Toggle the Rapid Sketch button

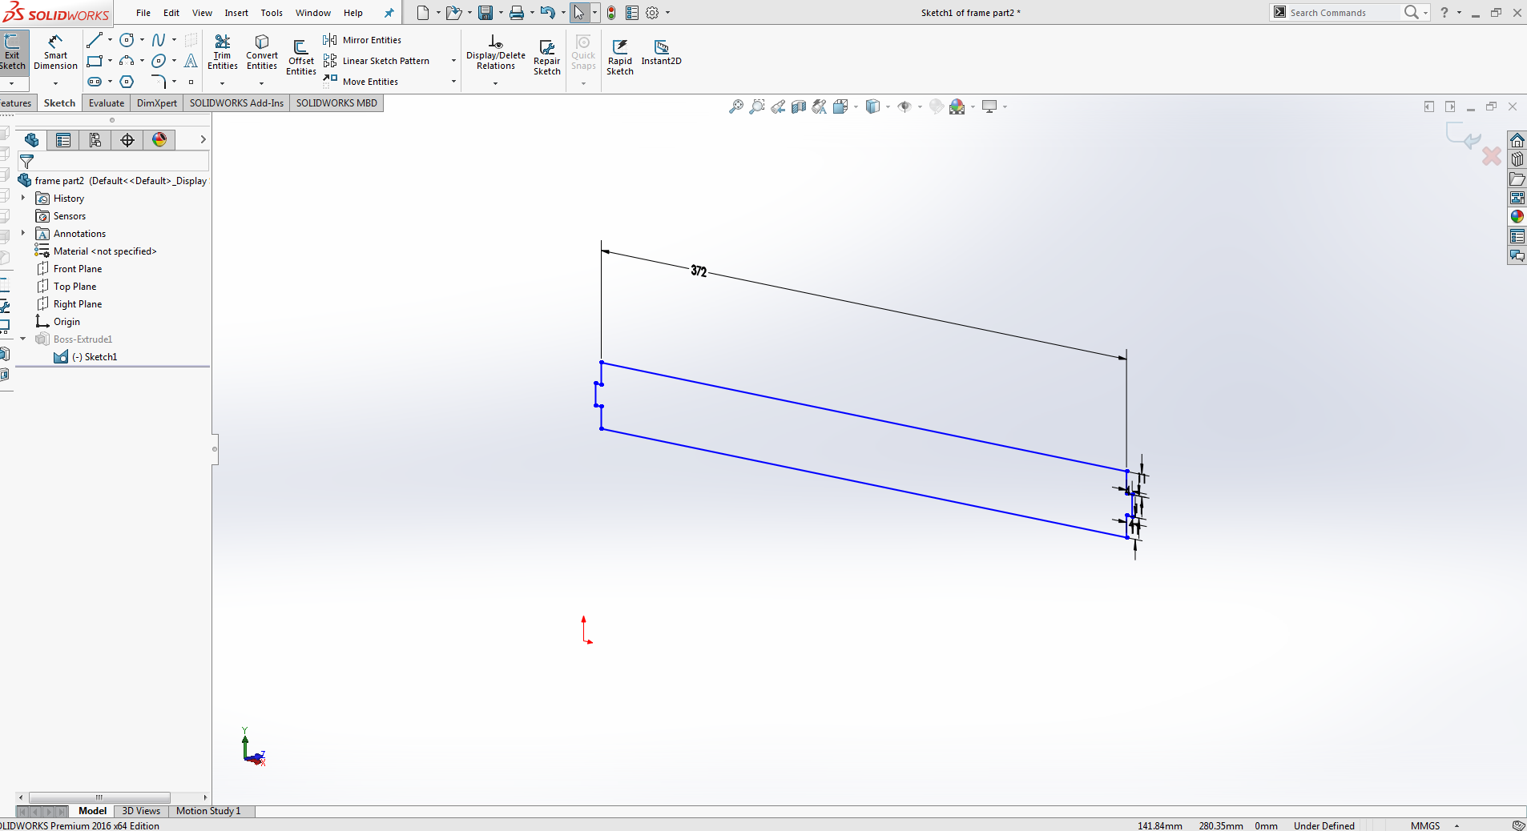(620, 58)
